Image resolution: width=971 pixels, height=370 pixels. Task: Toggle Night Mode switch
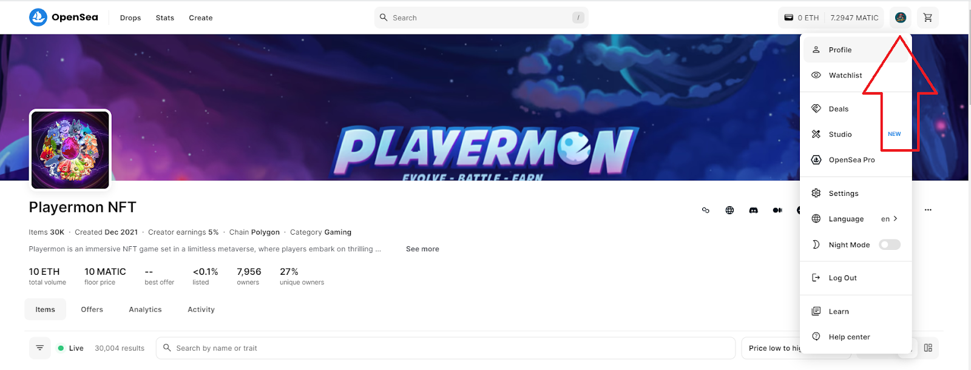tap(889, 244)
